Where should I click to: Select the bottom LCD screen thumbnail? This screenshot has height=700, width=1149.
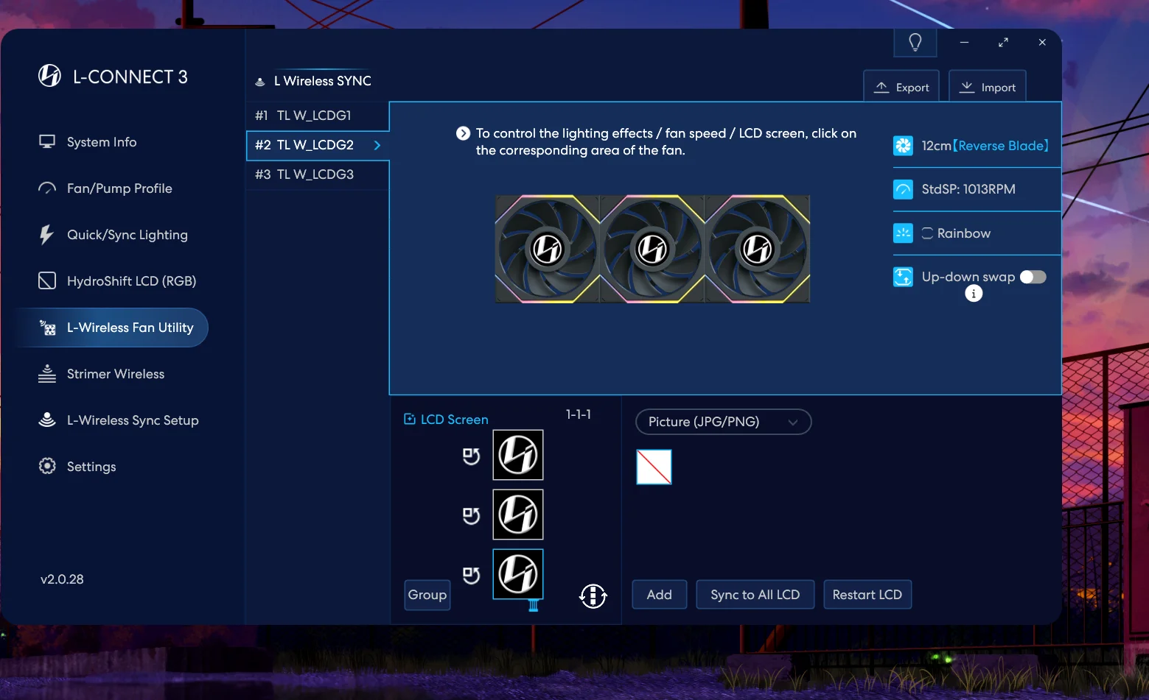518,574
